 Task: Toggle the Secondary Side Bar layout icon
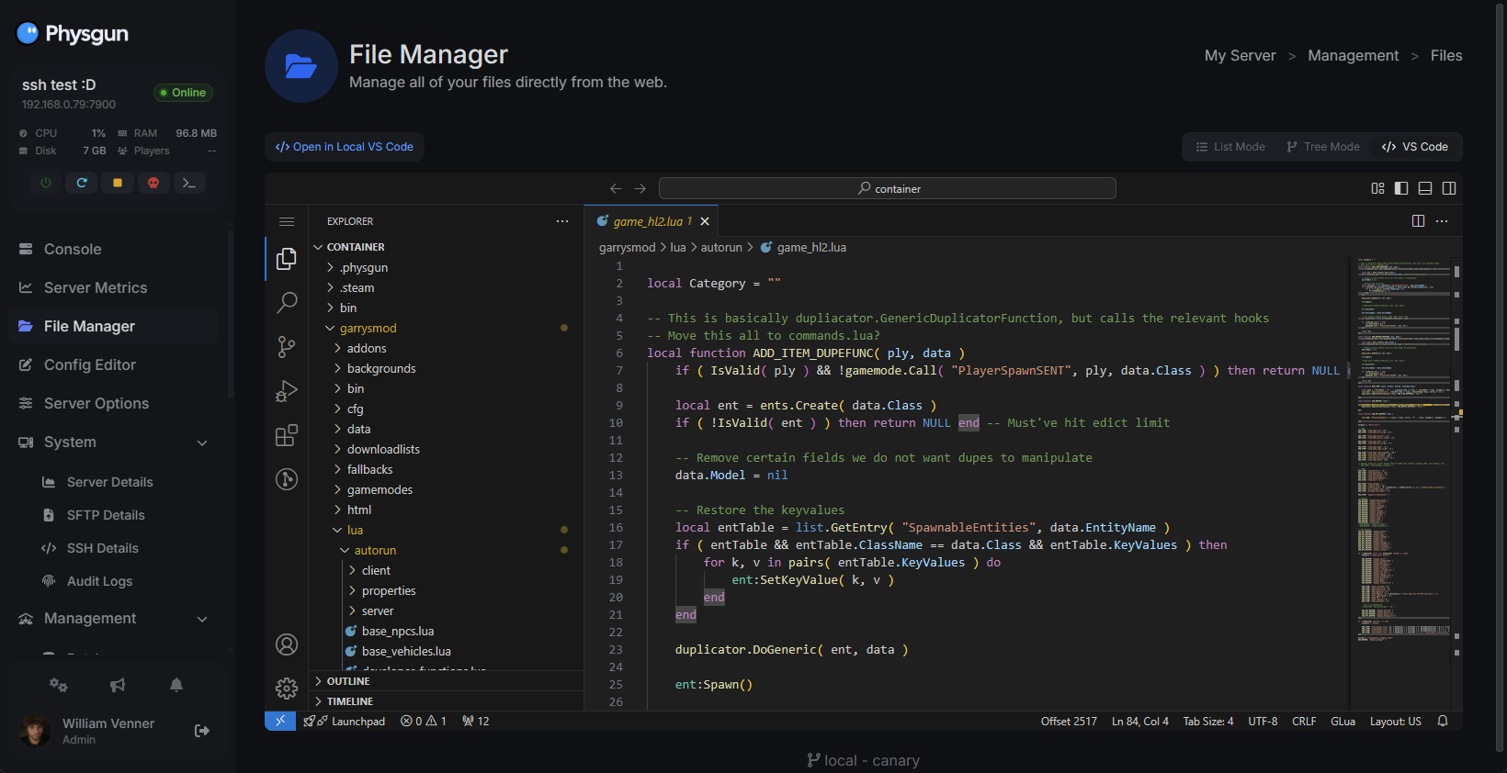(1449, 188)
